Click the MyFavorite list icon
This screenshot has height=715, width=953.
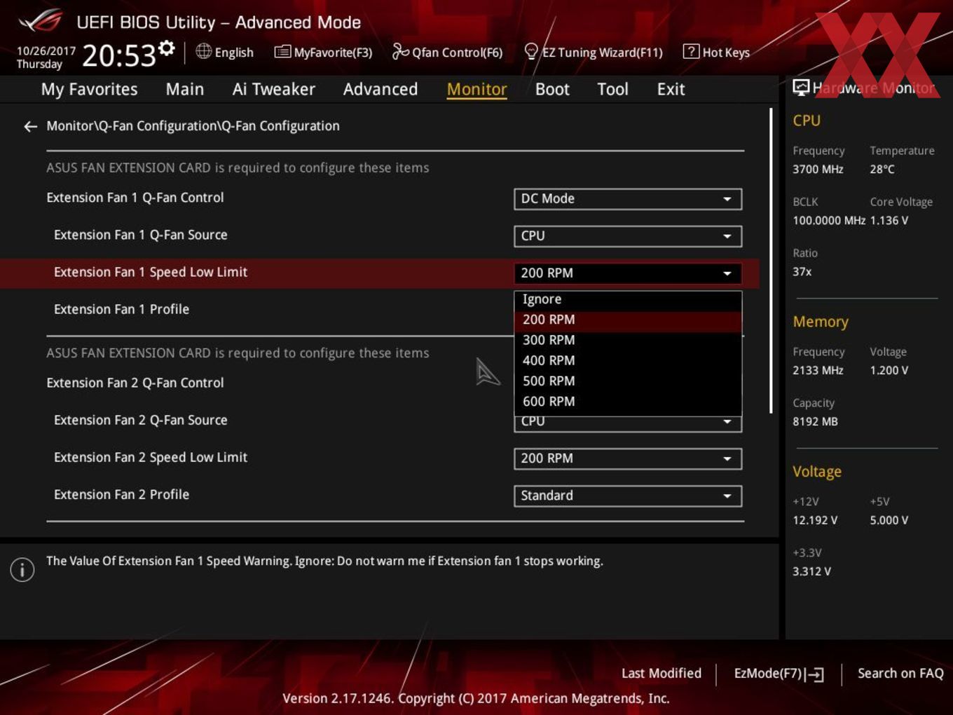click(x=282, y=52)
